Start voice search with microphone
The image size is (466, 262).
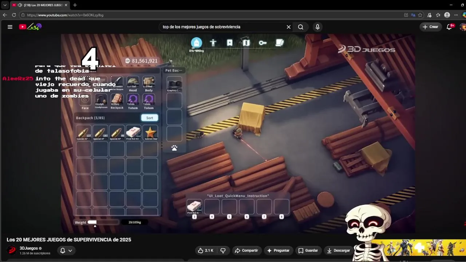pyautogui.click(x=317, y=27)
